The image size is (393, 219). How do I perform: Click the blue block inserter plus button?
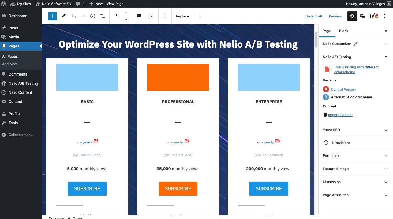coord(53,16)
